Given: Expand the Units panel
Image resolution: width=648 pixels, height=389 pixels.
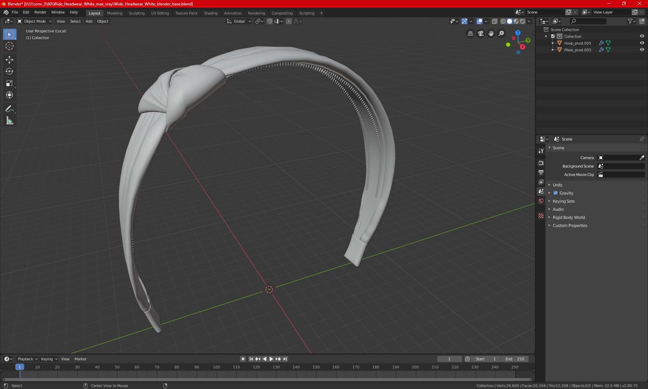Looking at the screenshot, I should click(x=557, y=185).
